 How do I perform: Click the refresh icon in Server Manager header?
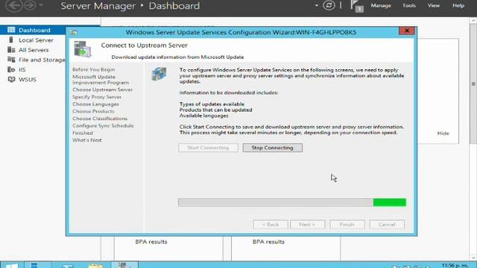click(x=329, y=5)
